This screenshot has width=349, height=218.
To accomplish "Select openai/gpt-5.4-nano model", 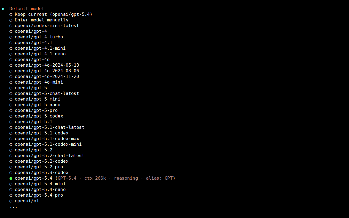I will (x=40, y=189).
